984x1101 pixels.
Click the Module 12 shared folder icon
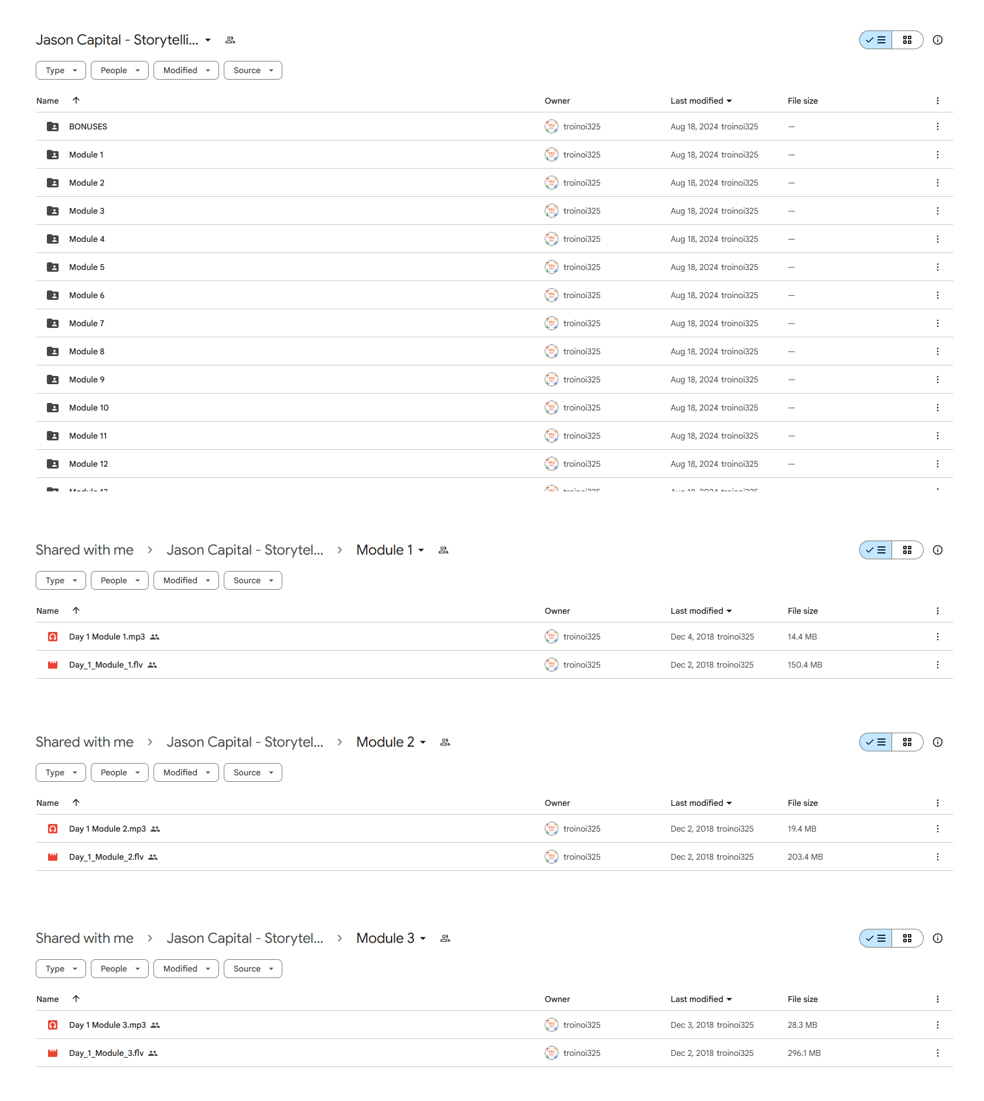click(x=53, y=464)
